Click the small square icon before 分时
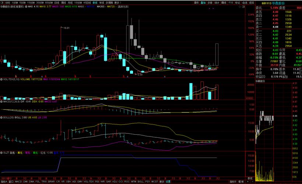This screenshot has width=302, height=184. coord(2,2)
